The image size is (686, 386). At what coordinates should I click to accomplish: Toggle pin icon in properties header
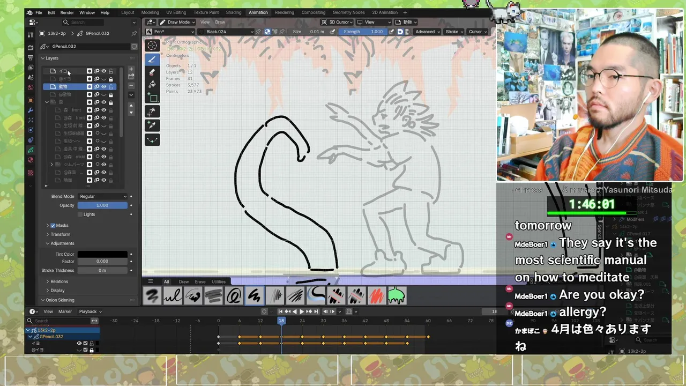click(134, 33)
